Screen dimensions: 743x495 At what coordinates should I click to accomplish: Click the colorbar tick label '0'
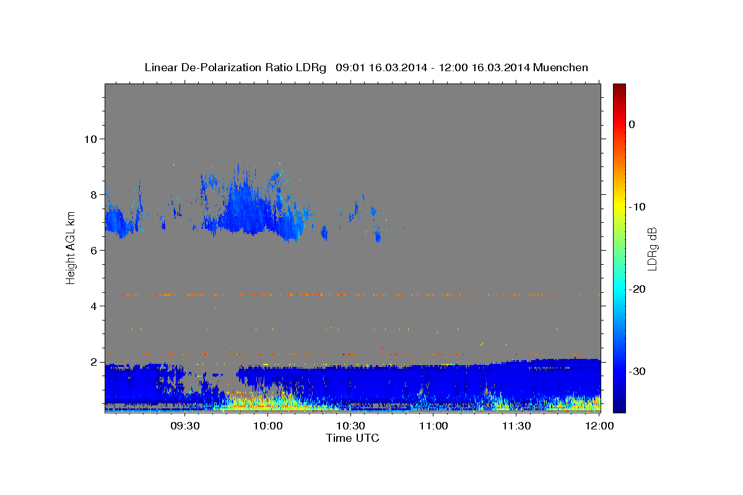click(632, 124)
